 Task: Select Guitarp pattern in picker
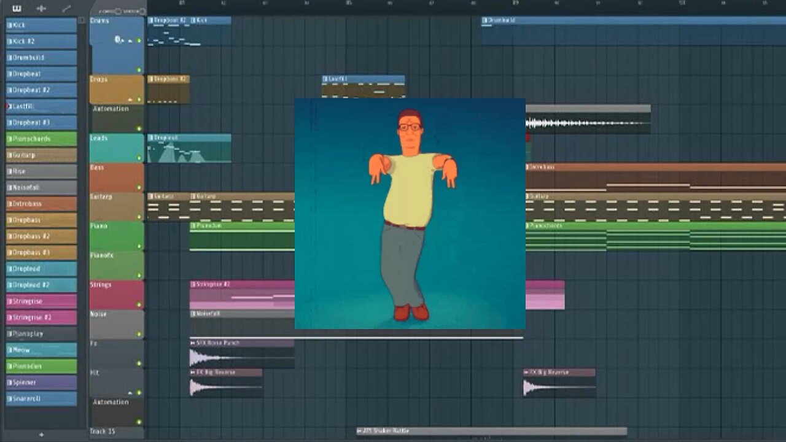click(41, 155)
